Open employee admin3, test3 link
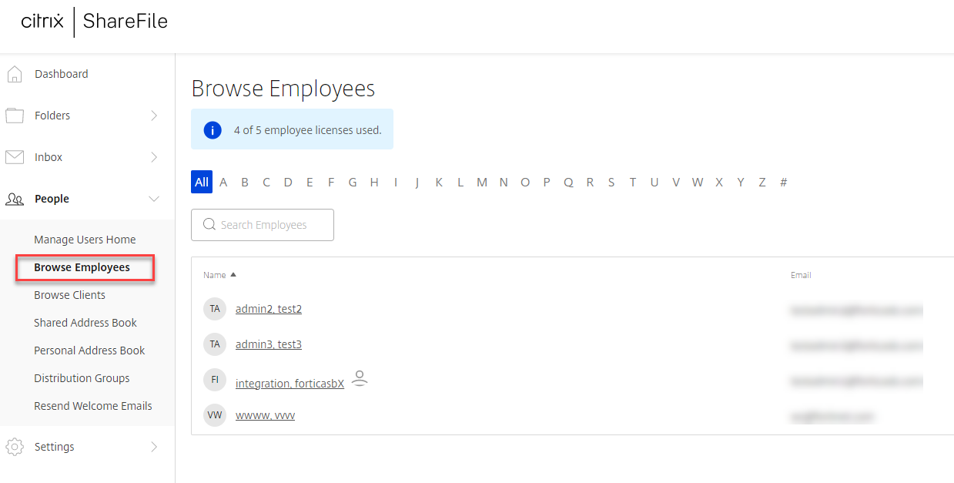The image size is (954, 483). pyautogui.click(x=269, y=344)
